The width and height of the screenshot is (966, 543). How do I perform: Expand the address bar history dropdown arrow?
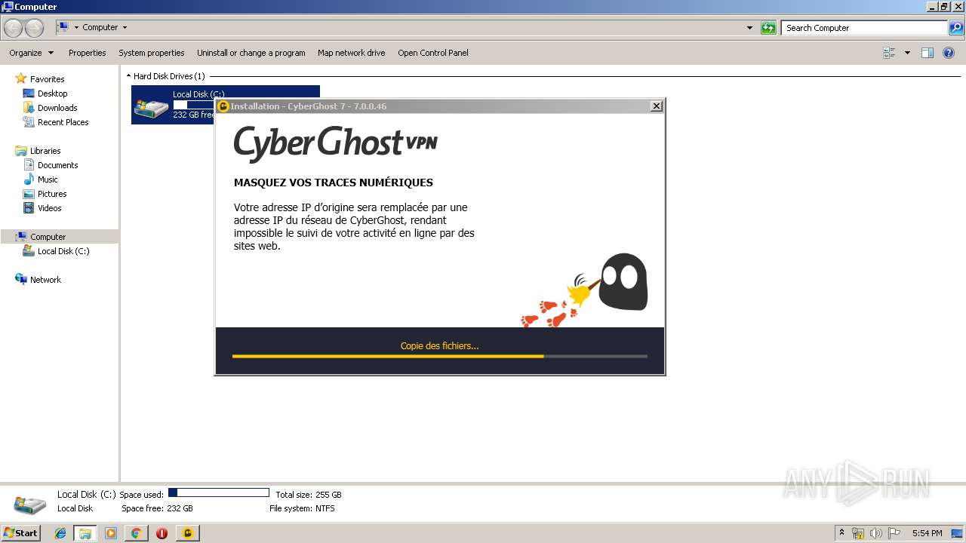click(x=749, y=28)
